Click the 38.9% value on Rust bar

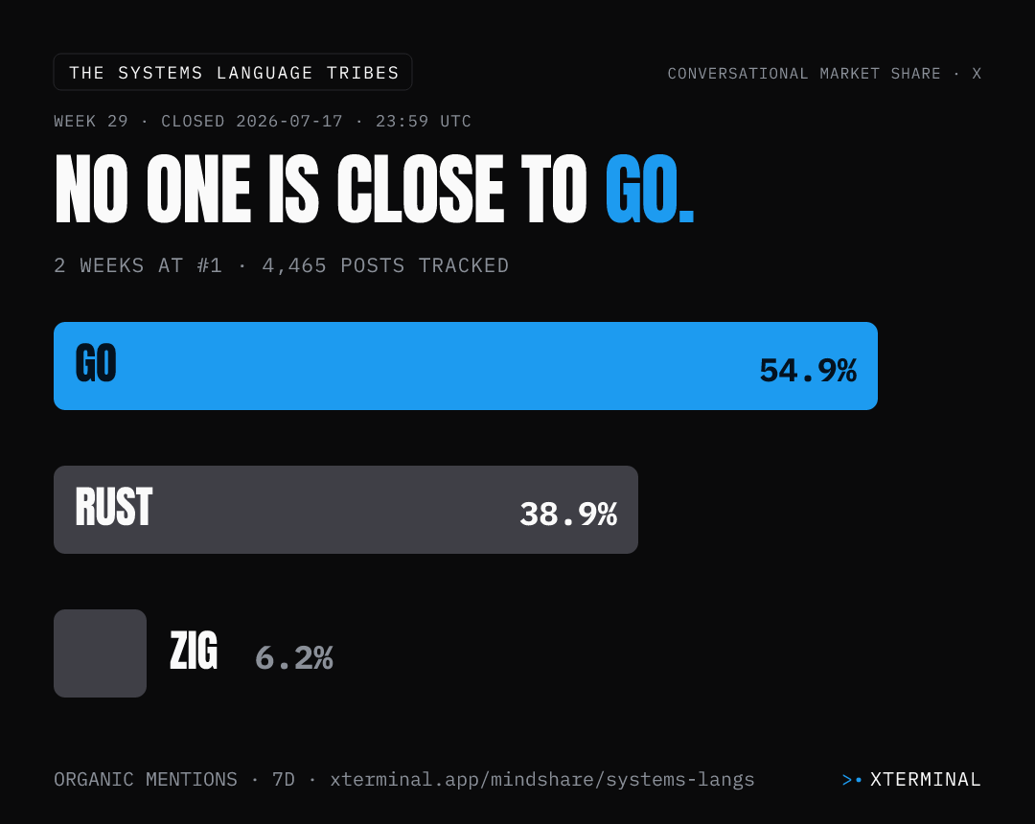point(568,514)
